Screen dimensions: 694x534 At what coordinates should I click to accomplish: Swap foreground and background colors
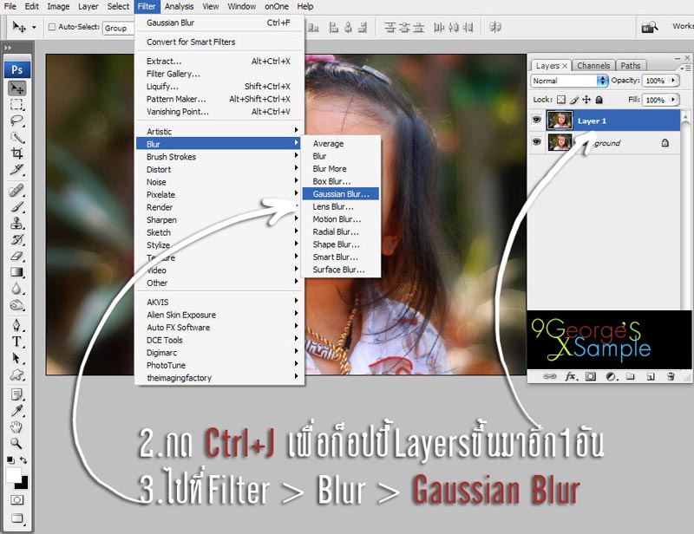coord(23,460)
